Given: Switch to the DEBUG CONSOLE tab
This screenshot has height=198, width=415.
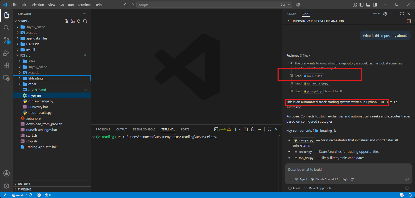Looking at the screenshot, I should [x=144, y=129].
